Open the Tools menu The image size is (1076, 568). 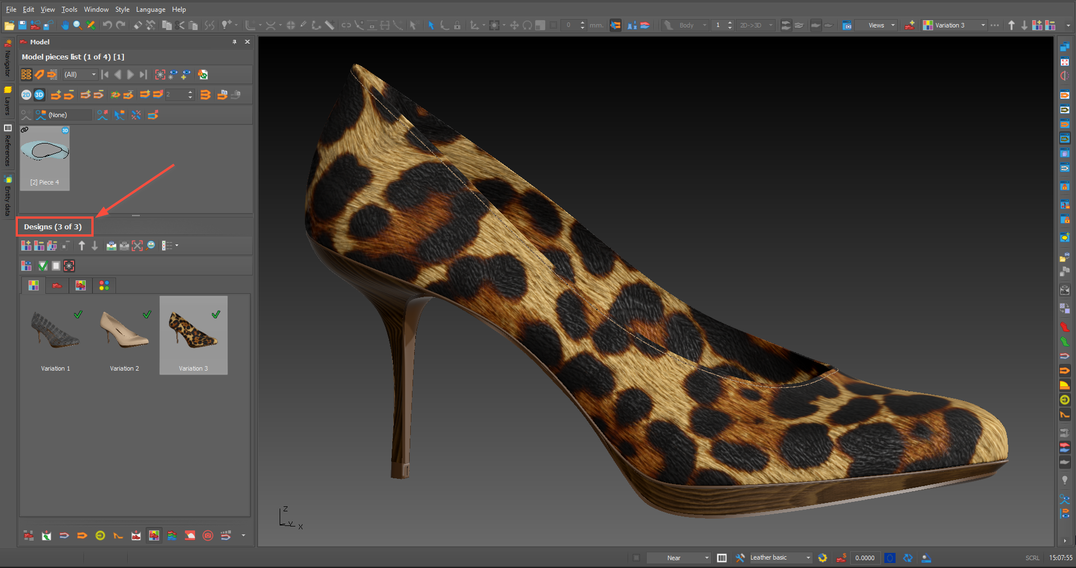69,10
